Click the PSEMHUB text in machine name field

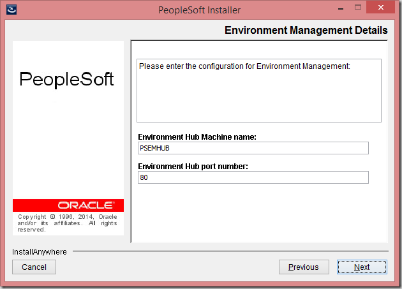[154, 148]
